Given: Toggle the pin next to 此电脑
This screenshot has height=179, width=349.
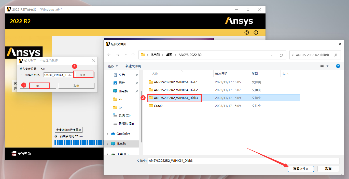Looking at the screenshot, I should tap(137, 91).
